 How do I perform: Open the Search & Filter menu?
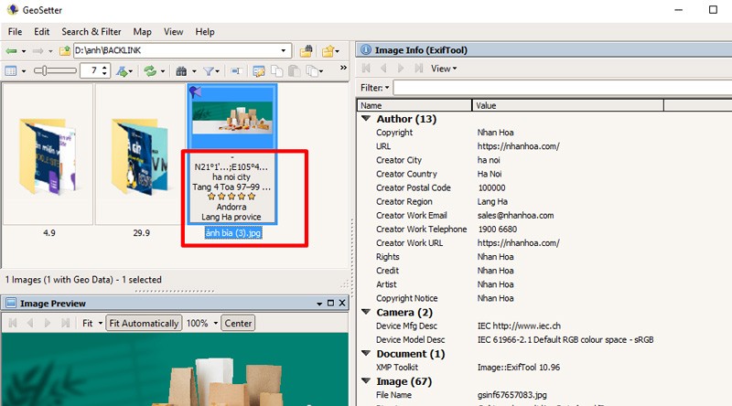[x=92, y=31]
